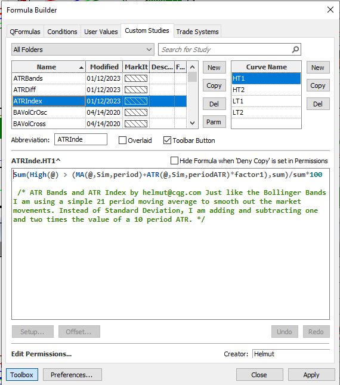Switch to the Conditions tab
Image resolution: width=340 pixels, height=385 pixels.
point(62,32)
